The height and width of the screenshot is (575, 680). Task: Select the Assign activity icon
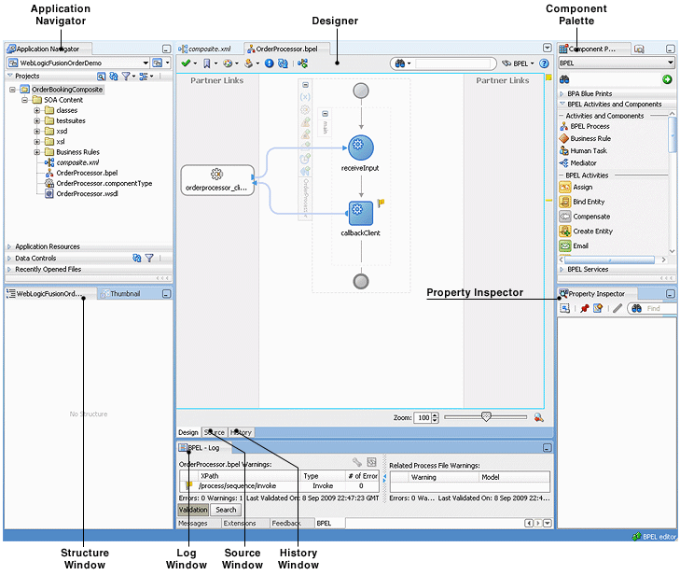(x=565, y=187)
